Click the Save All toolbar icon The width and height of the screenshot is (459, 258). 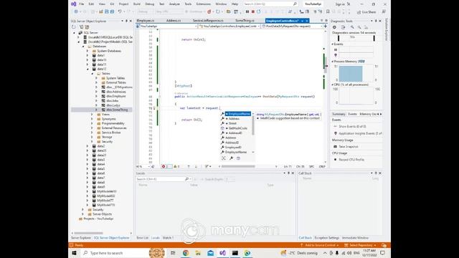click(112, 11)
